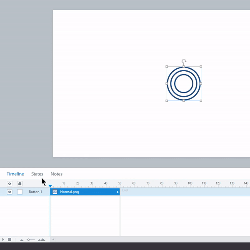
Task: Zoom out the timeline with small mountain icon
Action: point(22,240)
